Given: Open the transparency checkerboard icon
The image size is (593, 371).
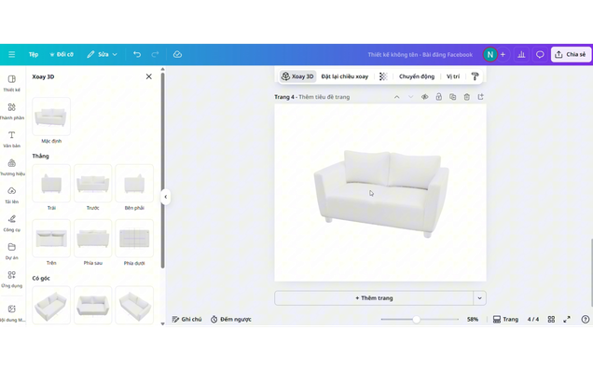Looking at the screenshot, I should (x=383, y=76).
